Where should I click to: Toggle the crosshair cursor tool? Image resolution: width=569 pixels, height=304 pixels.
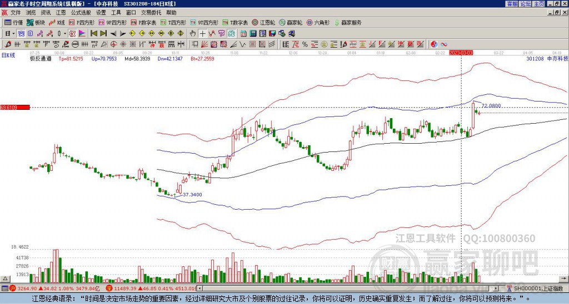click(202, 34)
